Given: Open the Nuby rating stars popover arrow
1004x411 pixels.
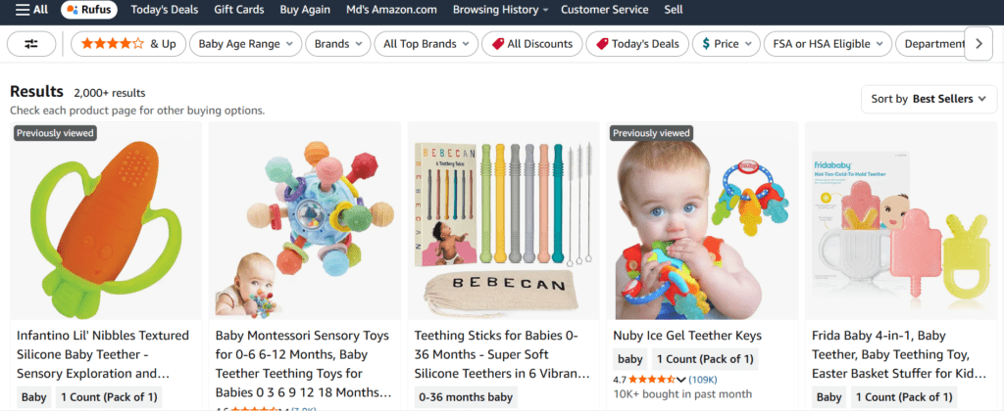Looking at the screenshot, I should (682, 379).
